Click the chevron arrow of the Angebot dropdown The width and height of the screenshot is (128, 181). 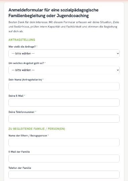[x=118, y=70]
